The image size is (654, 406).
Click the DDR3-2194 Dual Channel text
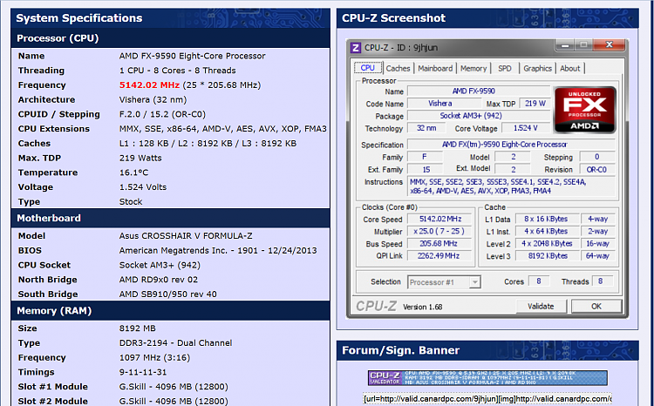[x=175, y=343]
